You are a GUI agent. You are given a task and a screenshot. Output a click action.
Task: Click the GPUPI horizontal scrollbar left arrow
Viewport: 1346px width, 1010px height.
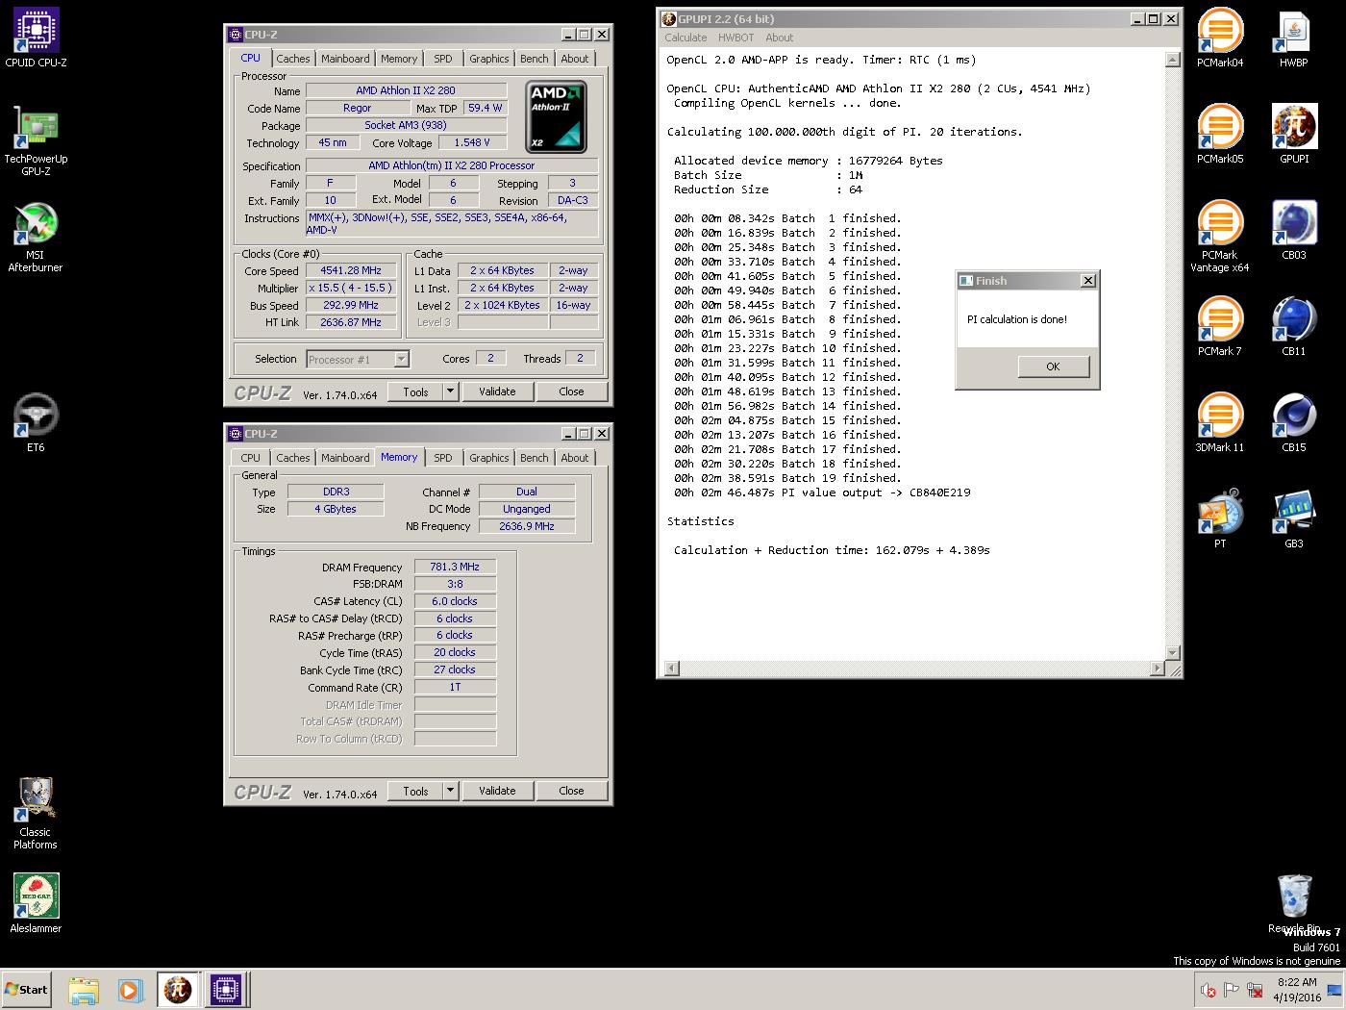tap(672, 668)
